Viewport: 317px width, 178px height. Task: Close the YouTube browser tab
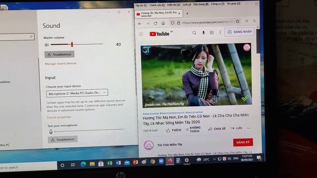(179, 13)
